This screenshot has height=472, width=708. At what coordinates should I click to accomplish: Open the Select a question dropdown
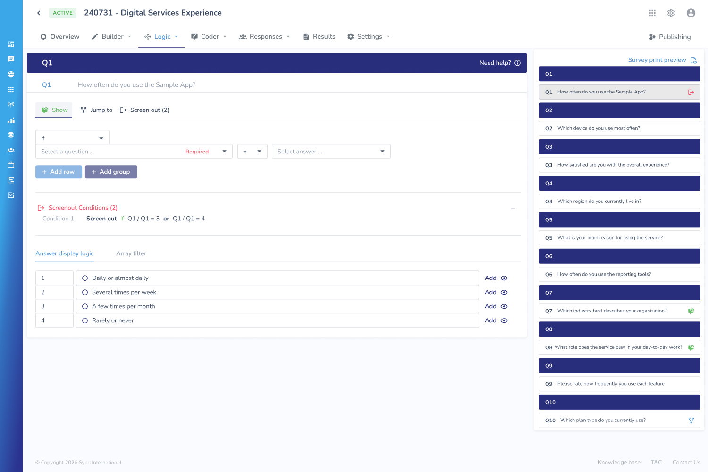[x=134, y=152]
